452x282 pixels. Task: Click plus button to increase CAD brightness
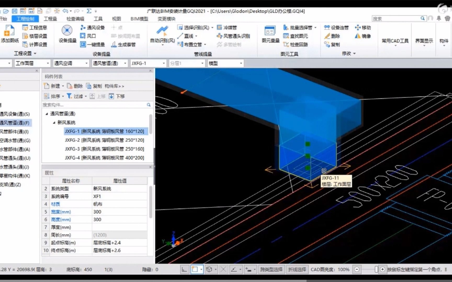click(x=382, y=269)
